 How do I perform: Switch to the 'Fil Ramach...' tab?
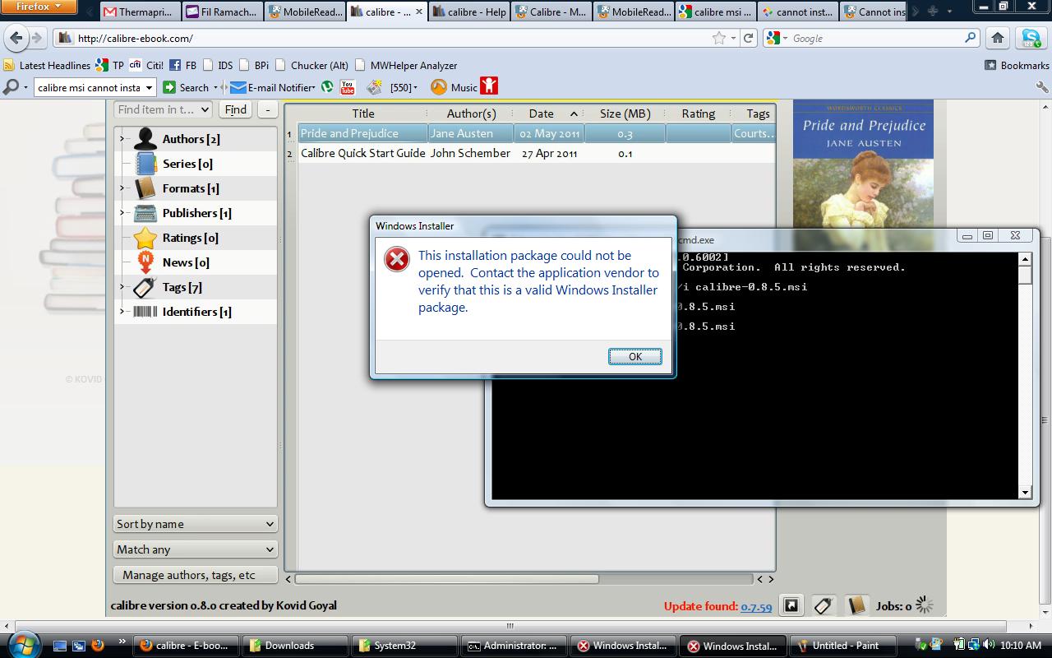coord(222,12)
